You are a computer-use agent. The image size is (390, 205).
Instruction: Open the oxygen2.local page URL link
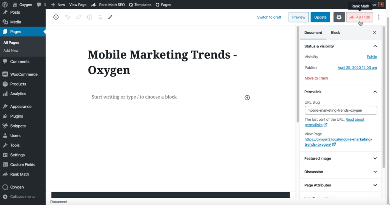pyautogui.click(x=338, y=142)
